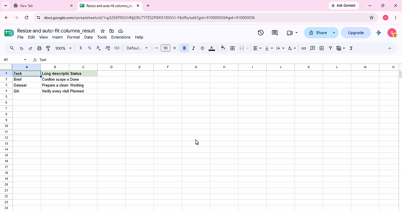This screenshot has width=402, height=211.
Task: Click the Ask Gemini button in Chrome
Action: point(343,6)
